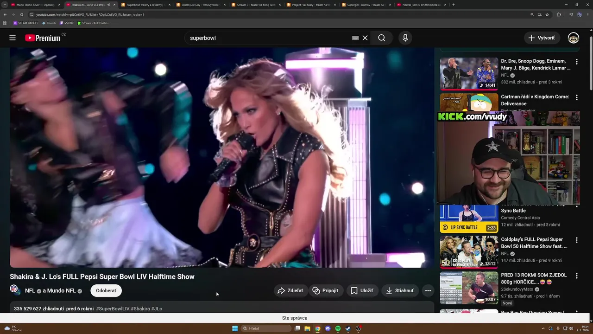Open STEAM BADGES bookmark
Viewport: 593px width, 334px height.
25,23
